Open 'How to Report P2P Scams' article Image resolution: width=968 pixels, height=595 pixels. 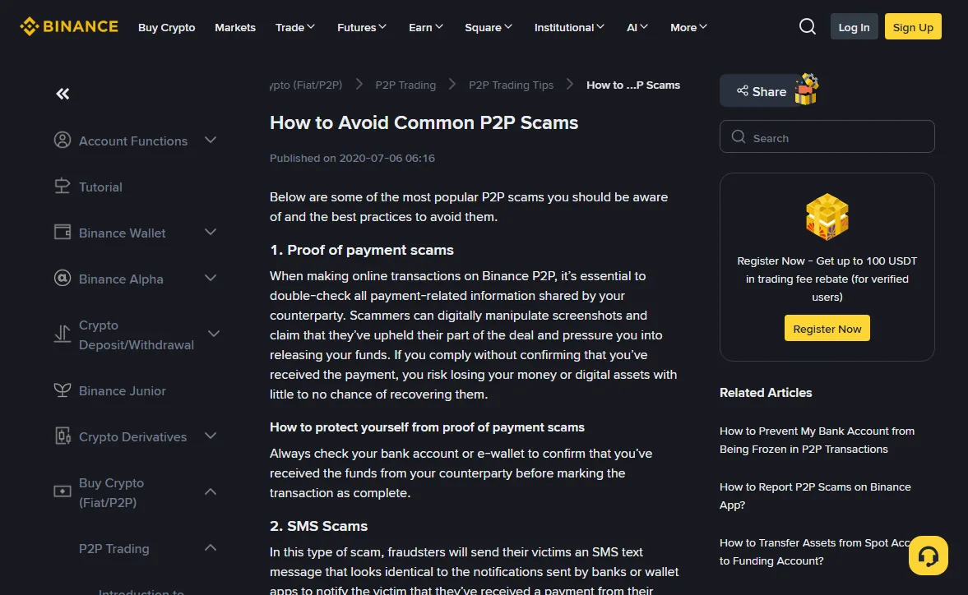coord(815,496)
